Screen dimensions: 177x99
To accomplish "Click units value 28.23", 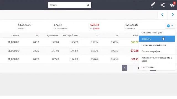I will point(36,59).
